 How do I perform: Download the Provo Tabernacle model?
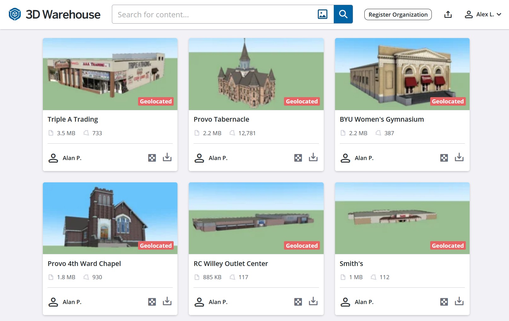pos(313,157)
